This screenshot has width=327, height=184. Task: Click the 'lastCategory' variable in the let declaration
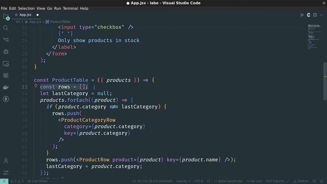tap(70, 94)
